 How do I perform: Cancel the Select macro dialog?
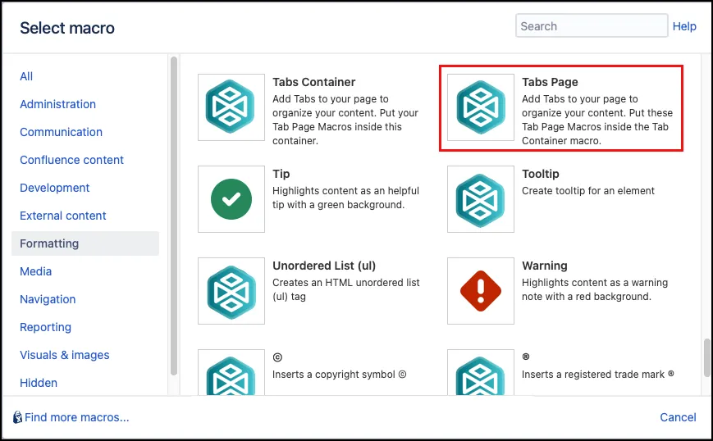click(x=678, y=417)
